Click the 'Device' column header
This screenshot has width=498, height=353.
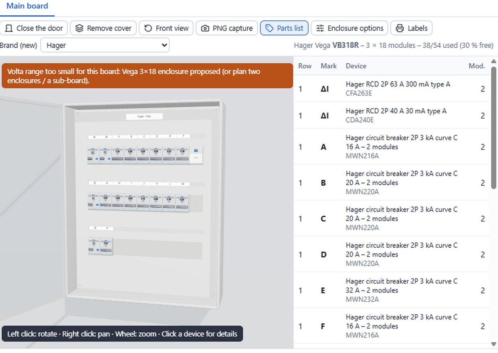tap(356, 66)
